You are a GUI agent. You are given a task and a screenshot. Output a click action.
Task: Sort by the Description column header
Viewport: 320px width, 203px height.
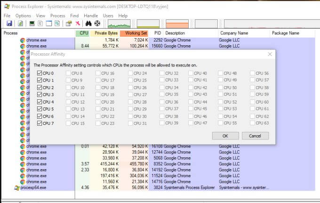tap(191, 33)
